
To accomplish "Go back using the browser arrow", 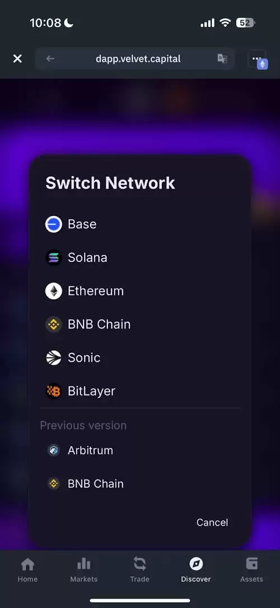I will 50,59.
